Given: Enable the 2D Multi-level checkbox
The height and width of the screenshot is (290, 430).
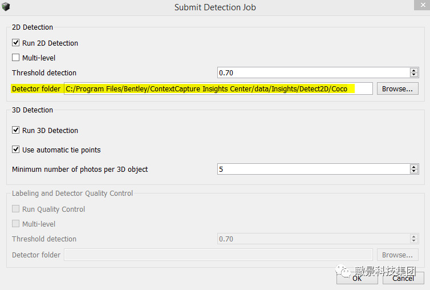Looking at the screenshot, I should 15,58.
